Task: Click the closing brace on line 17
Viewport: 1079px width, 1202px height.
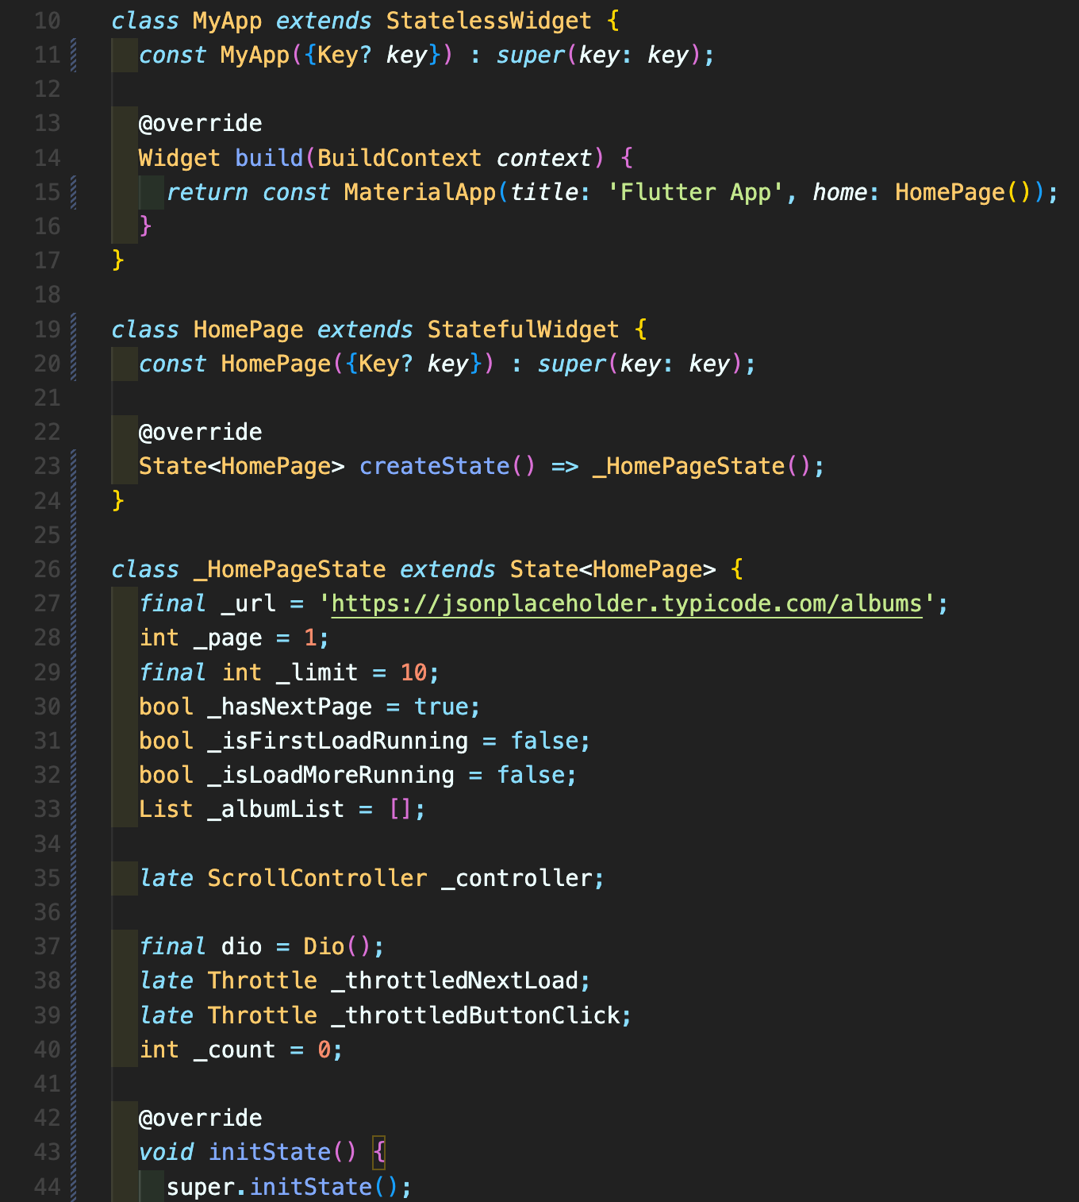Action: coord(118,260)
